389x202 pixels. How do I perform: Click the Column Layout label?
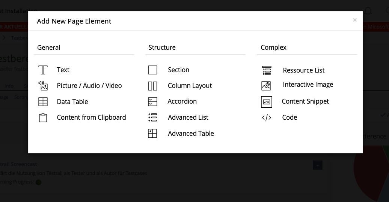[190, 86]
